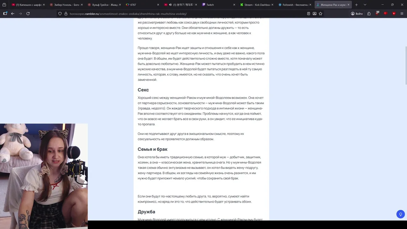This screenshot has height=229, width=407.
Task: Click the Дружба heading
Action: [x=146, y=212]
